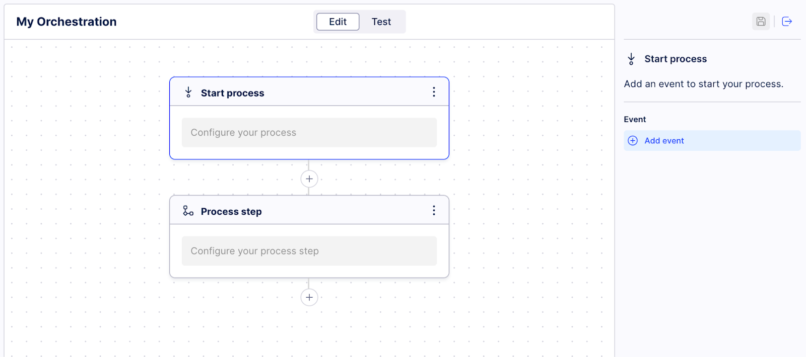Open the Start process node options (three dots)
The width and height of the screenshot is (806, 357).
(x=434, y=92)
